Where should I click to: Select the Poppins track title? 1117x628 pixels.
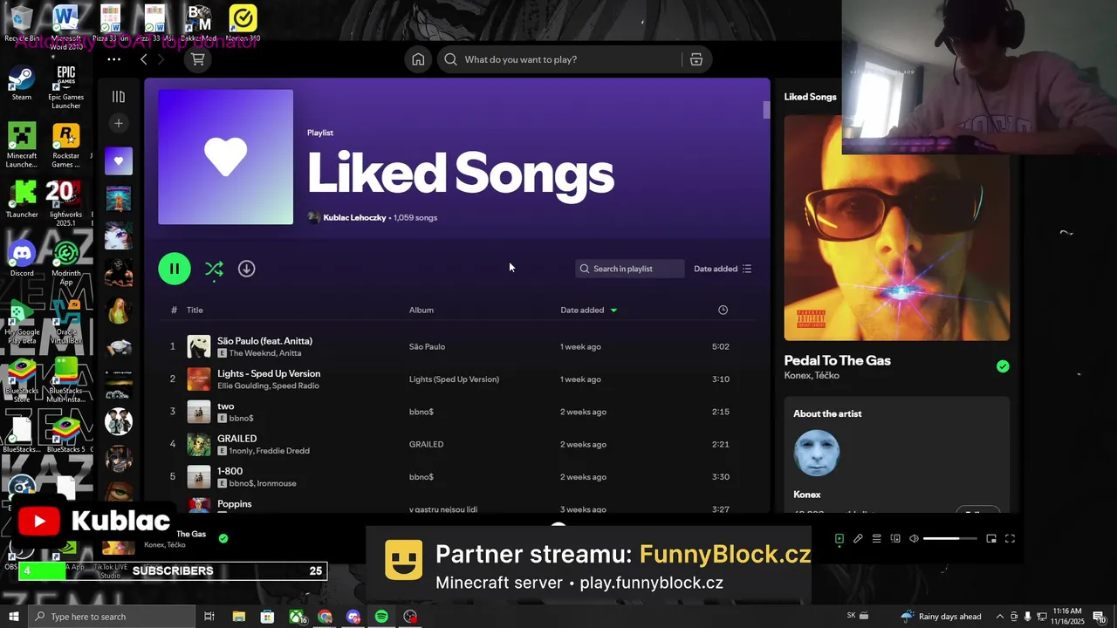tap(234, 504)
